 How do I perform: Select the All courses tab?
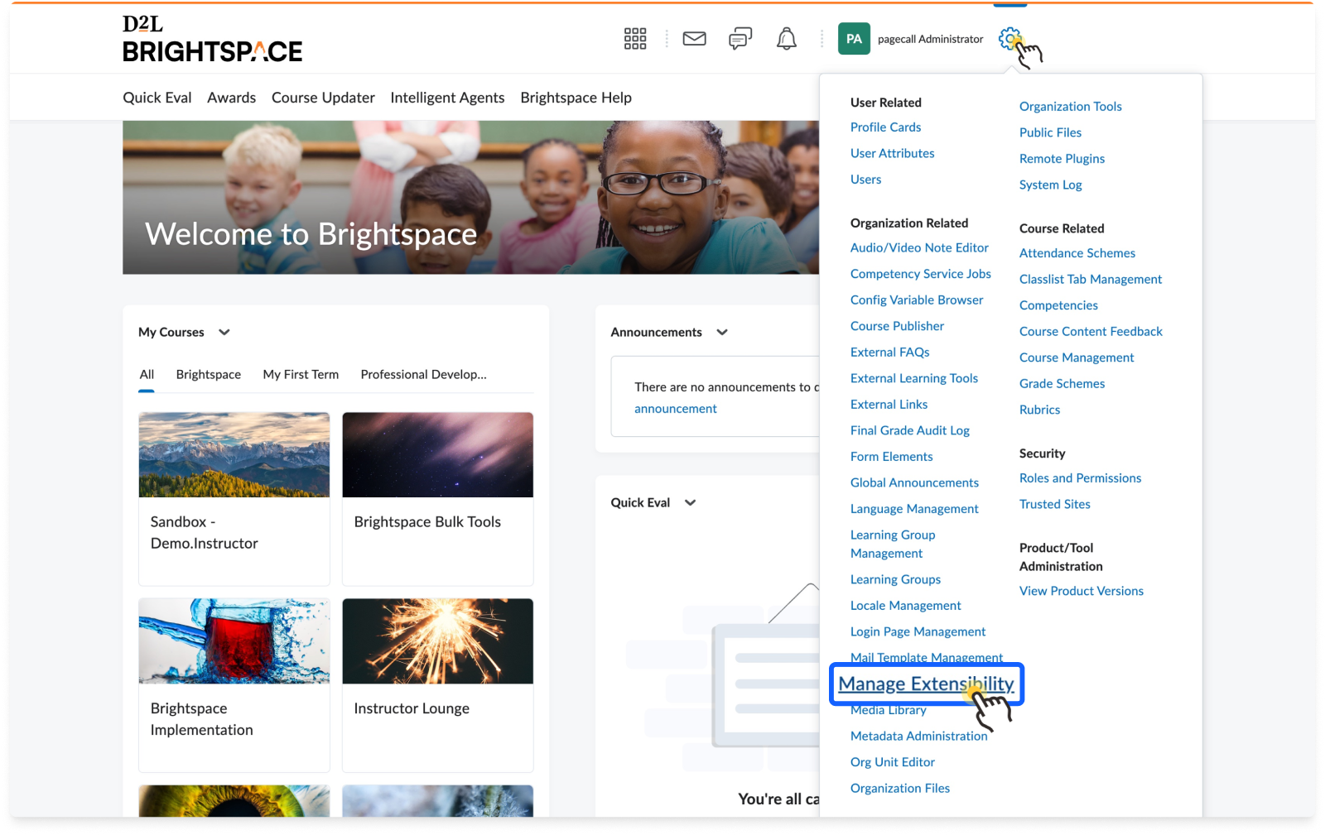tap(147, 375)
